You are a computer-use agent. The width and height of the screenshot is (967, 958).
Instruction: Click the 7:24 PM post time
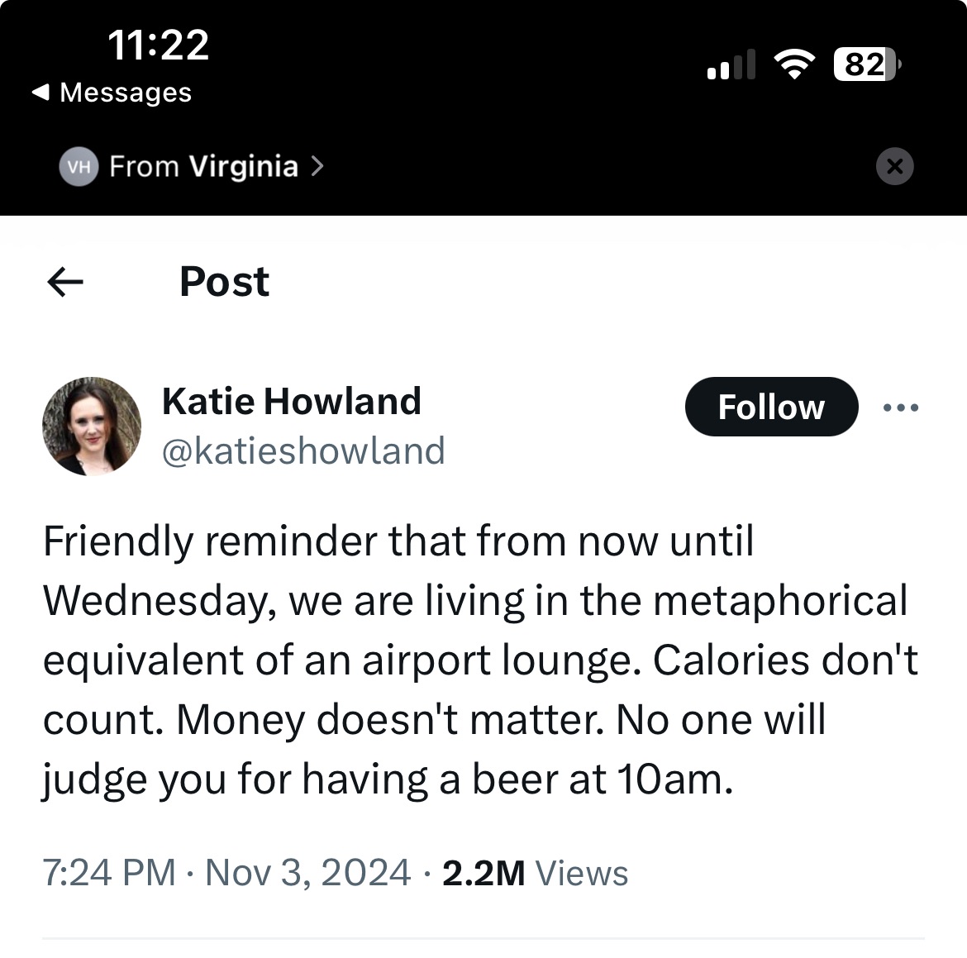pyautogui.click(x=109, y=873)
